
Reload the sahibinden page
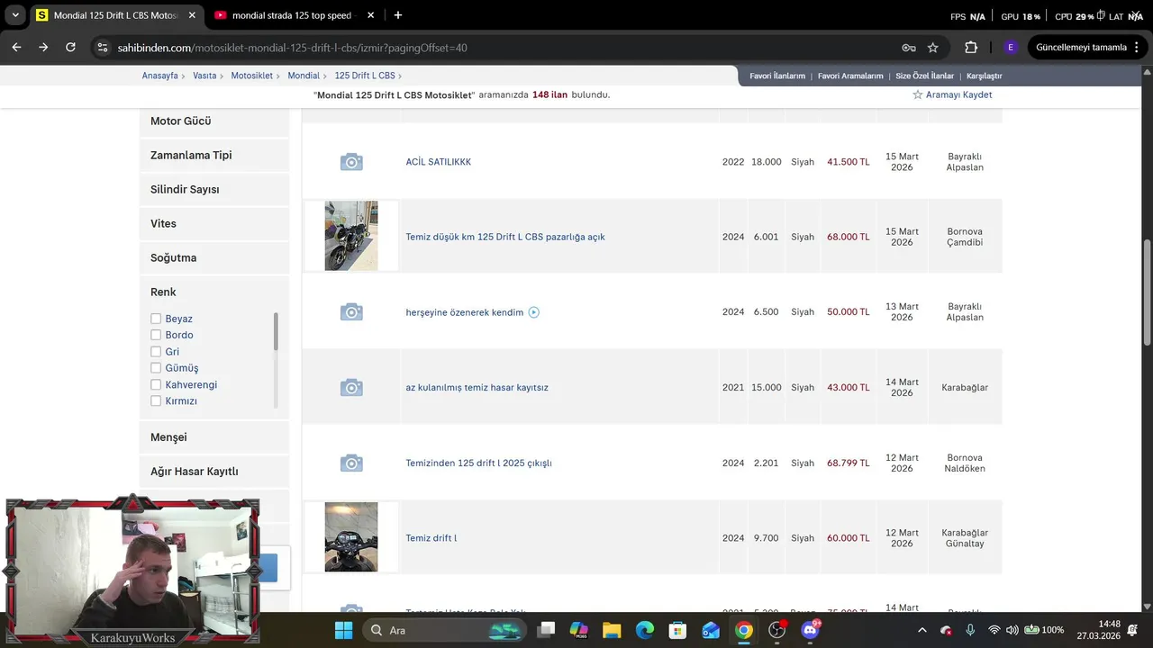70,48
